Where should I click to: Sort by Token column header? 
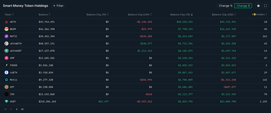pos(9,15)
